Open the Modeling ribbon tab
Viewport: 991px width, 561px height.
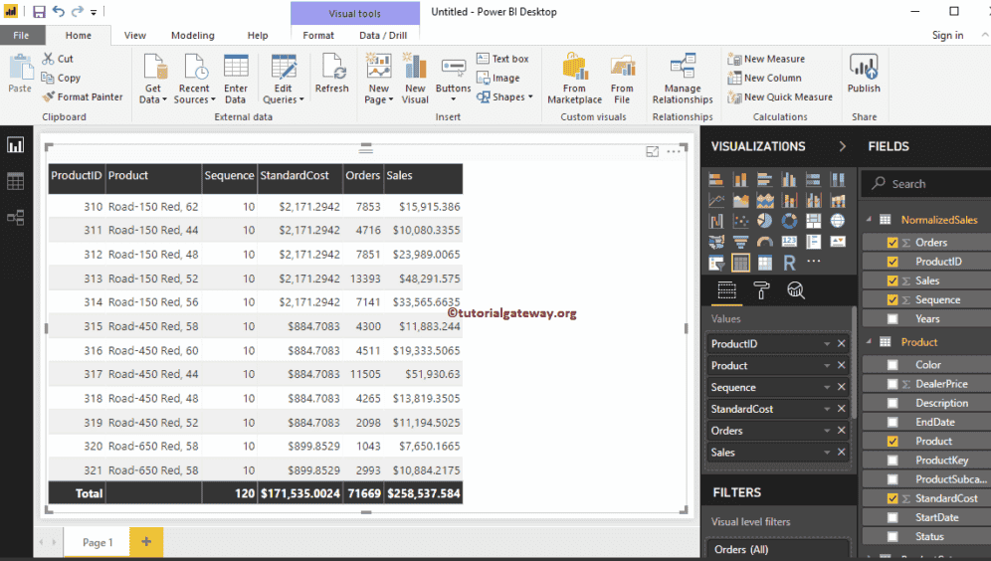coord(192,36)
